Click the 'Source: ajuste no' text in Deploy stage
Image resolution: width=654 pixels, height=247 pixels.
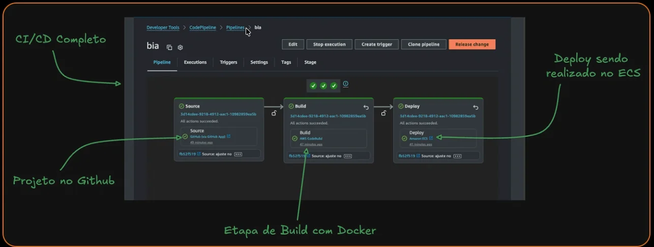tap(436, 156)
